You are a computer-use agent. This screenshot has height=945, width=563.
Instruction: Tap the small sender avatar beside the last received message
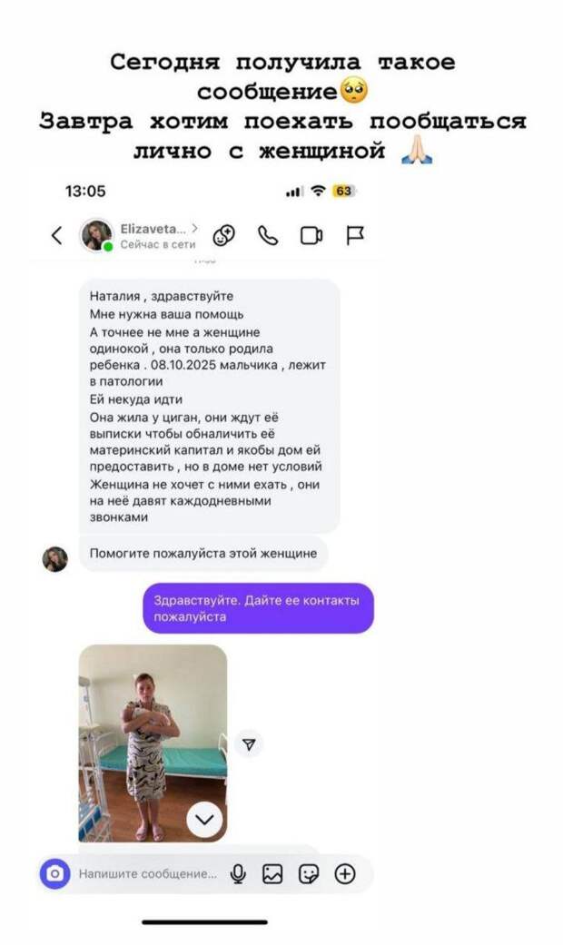tap(54, 559)
